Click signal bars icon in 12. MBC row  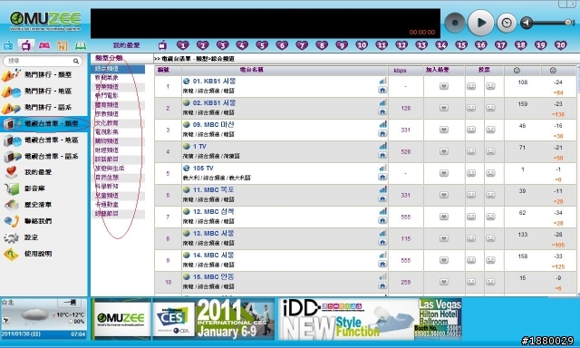point(382,211)
